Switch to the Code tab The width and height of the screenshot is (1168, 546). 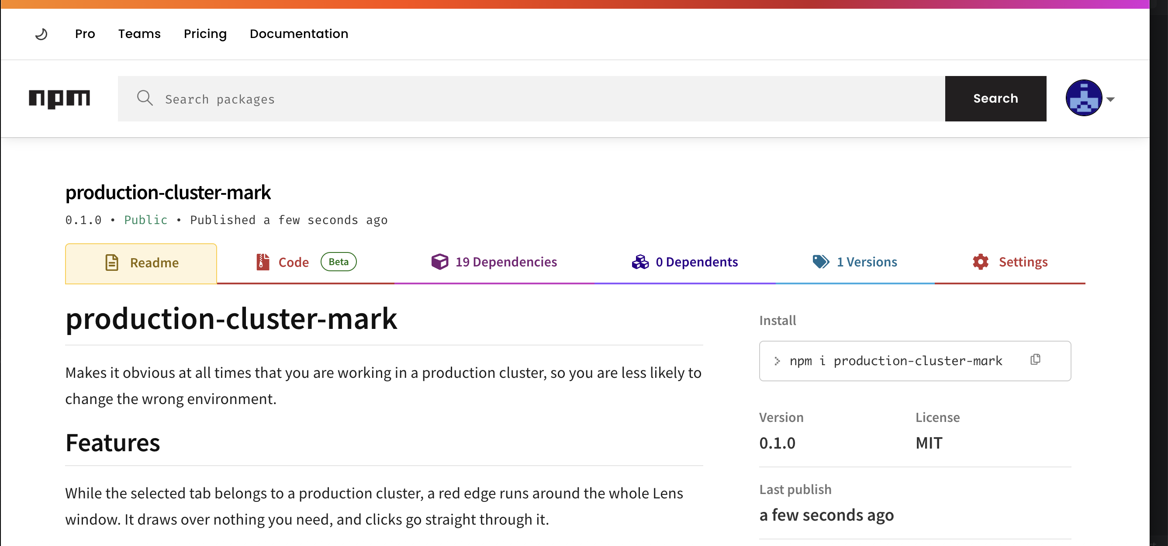pos(306,262)
